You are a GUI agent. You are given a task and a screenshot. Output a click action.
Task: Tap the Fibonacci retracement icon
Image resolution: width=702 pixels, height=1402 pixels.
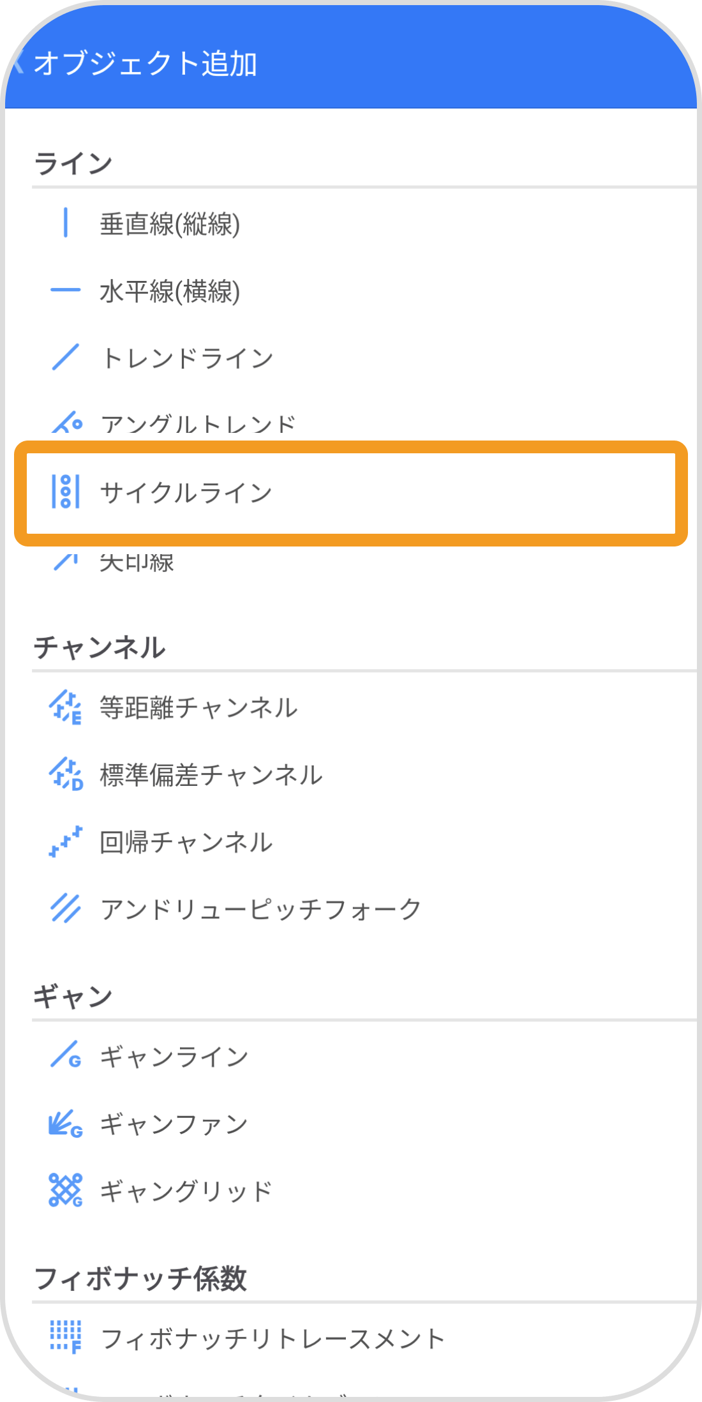[66, 1337]
